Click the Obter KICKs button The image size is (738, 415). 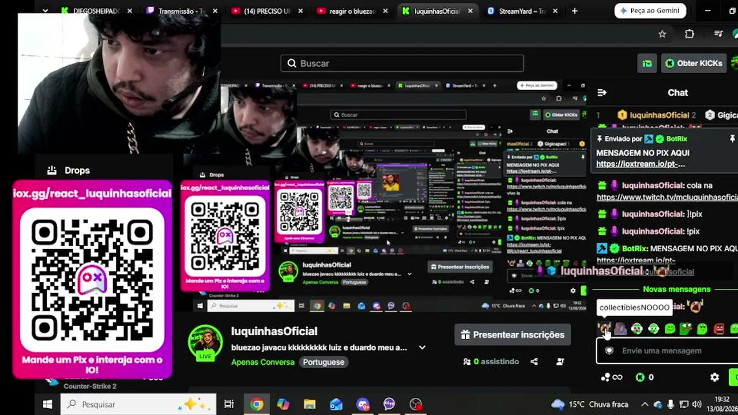tap(694, 63)
